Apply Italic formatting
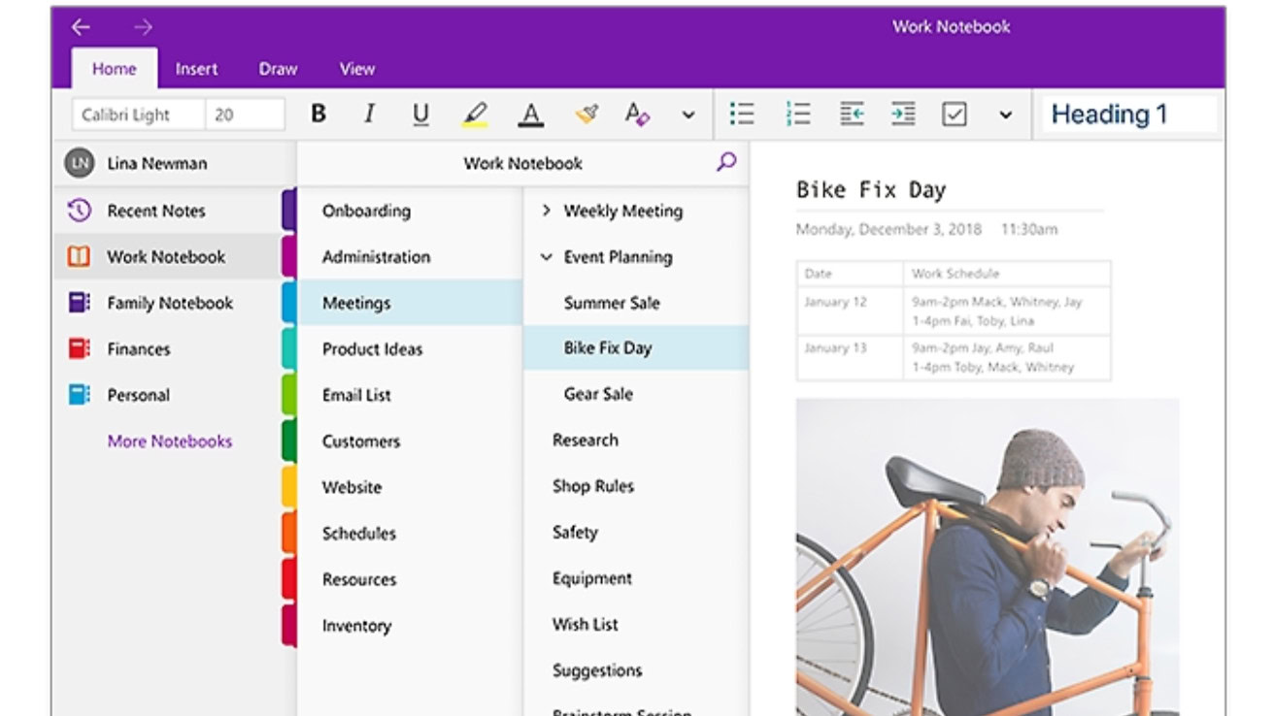The height and width of the screenshot is (716, 1274). tap(369, 114)
